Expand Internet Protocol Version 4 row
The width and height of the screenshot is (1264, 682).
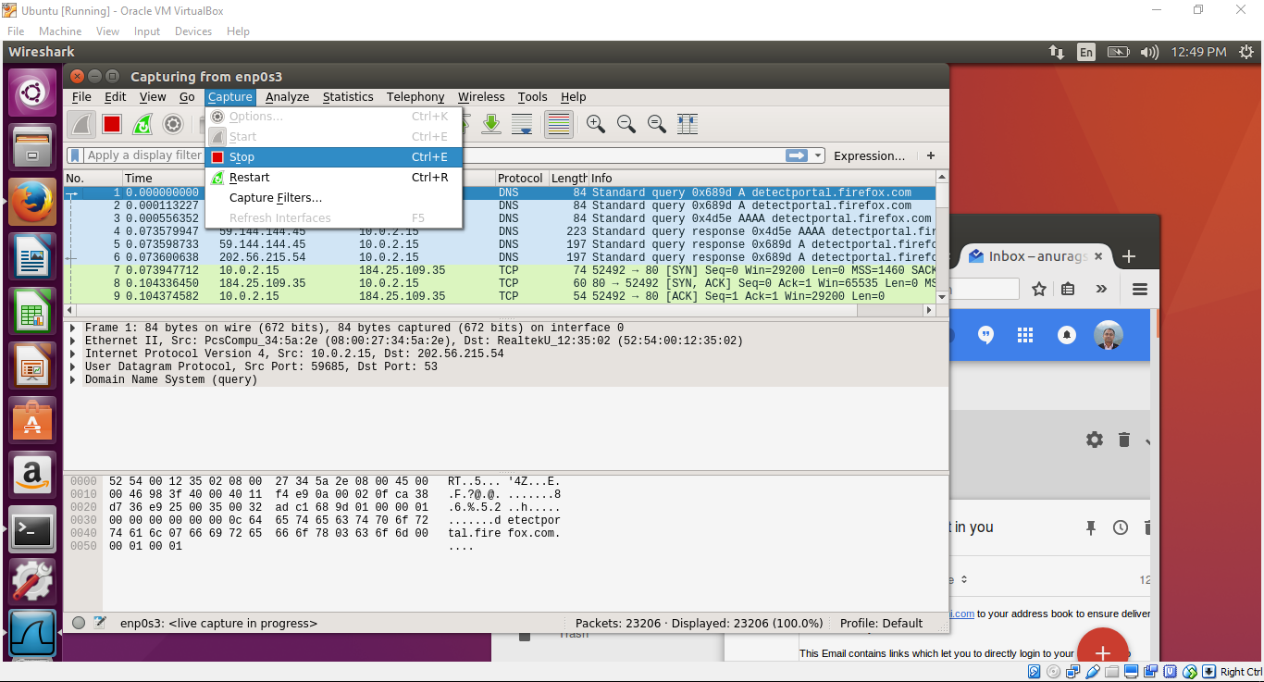pos(74,354)
